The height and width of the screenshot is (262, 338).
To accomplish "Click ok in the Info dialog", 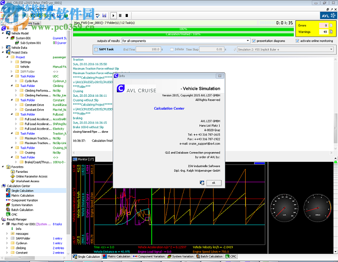I will [x=213, y=182].
